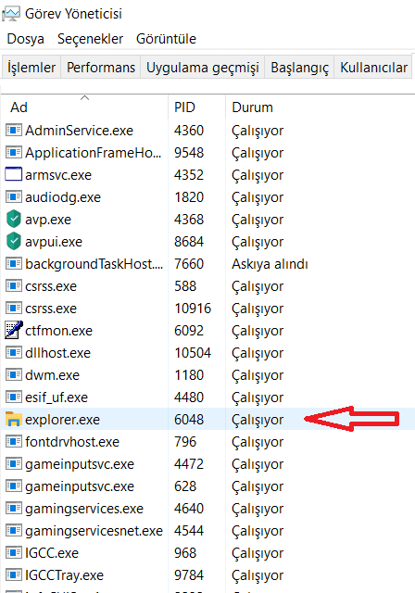Select the audiodg.exe process name

[x=63, y=197]
